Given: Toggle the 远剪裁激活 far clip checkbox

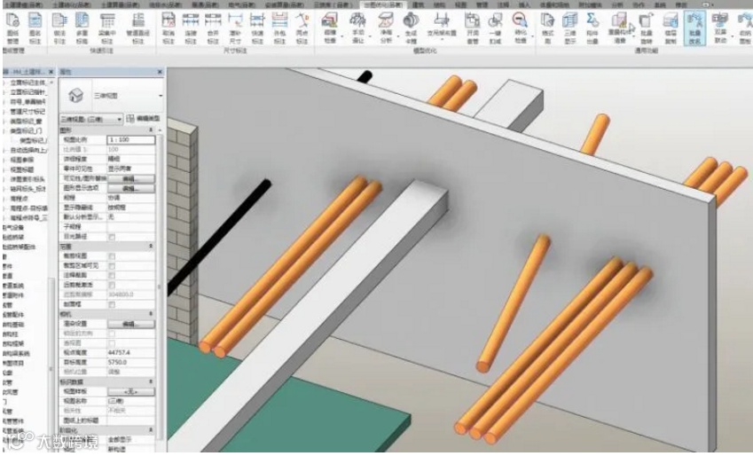Looking at the screenshot, I should (112, 285).
